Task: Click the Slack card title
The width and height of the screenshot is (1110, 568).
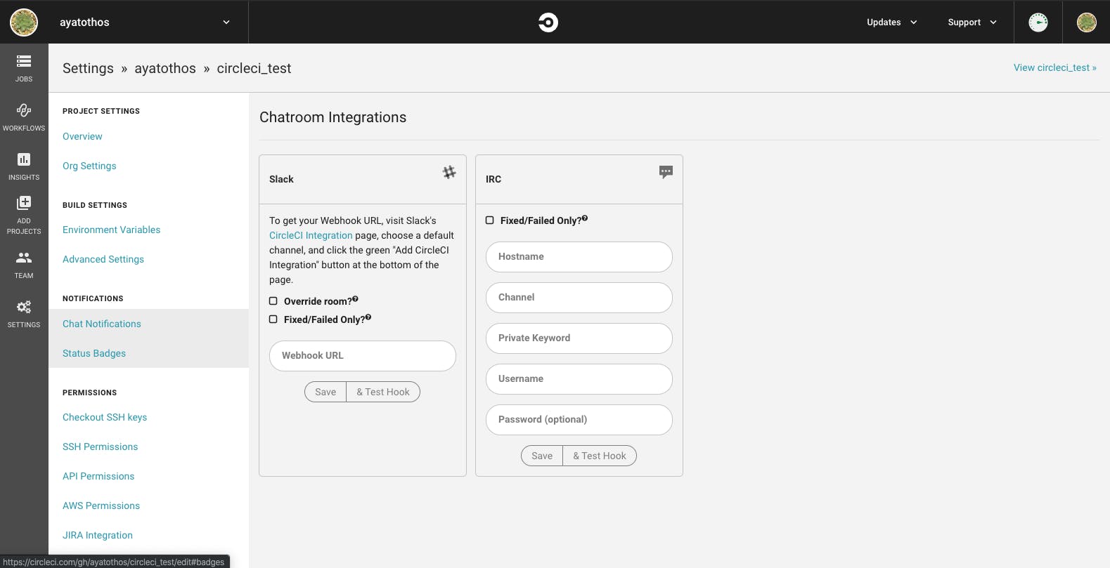Action: tap(281, 179)
